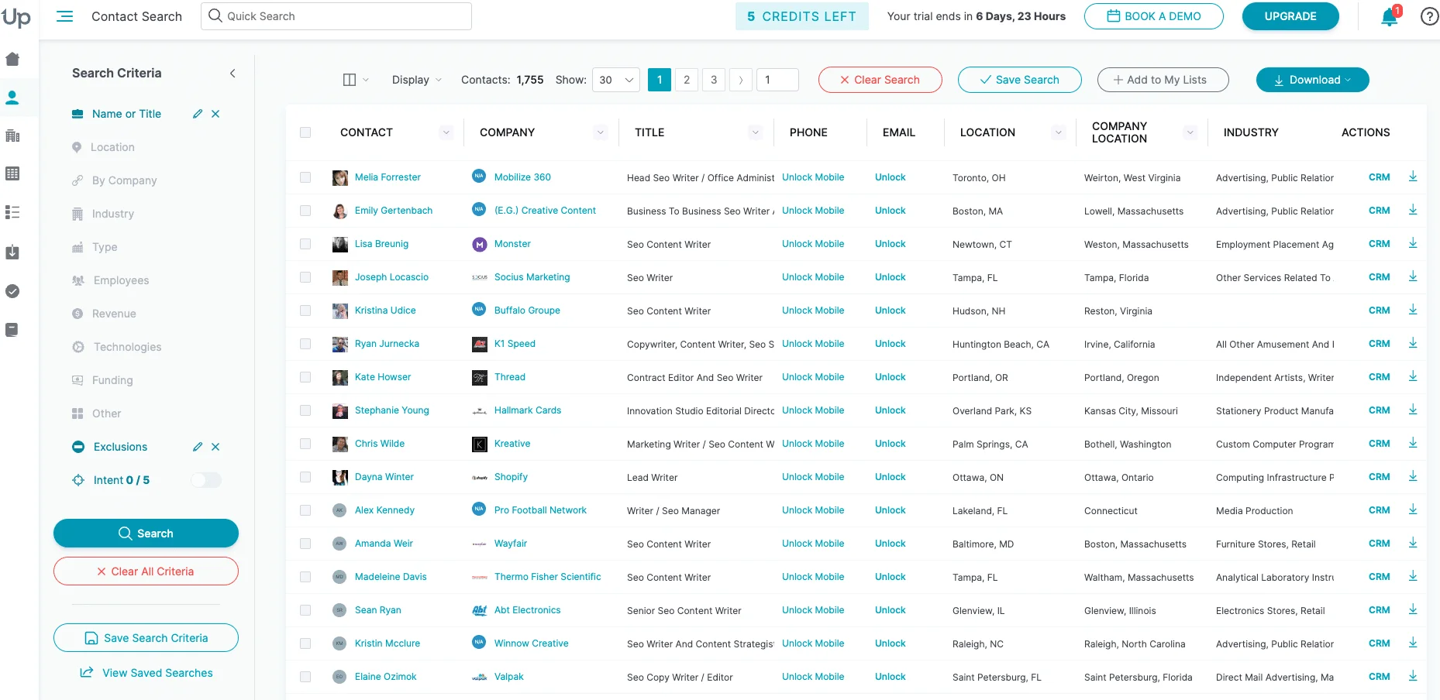This screenshot has width=1440, height=700.
Task: Download Sean Ryan's contact row
Action: 1413,609
